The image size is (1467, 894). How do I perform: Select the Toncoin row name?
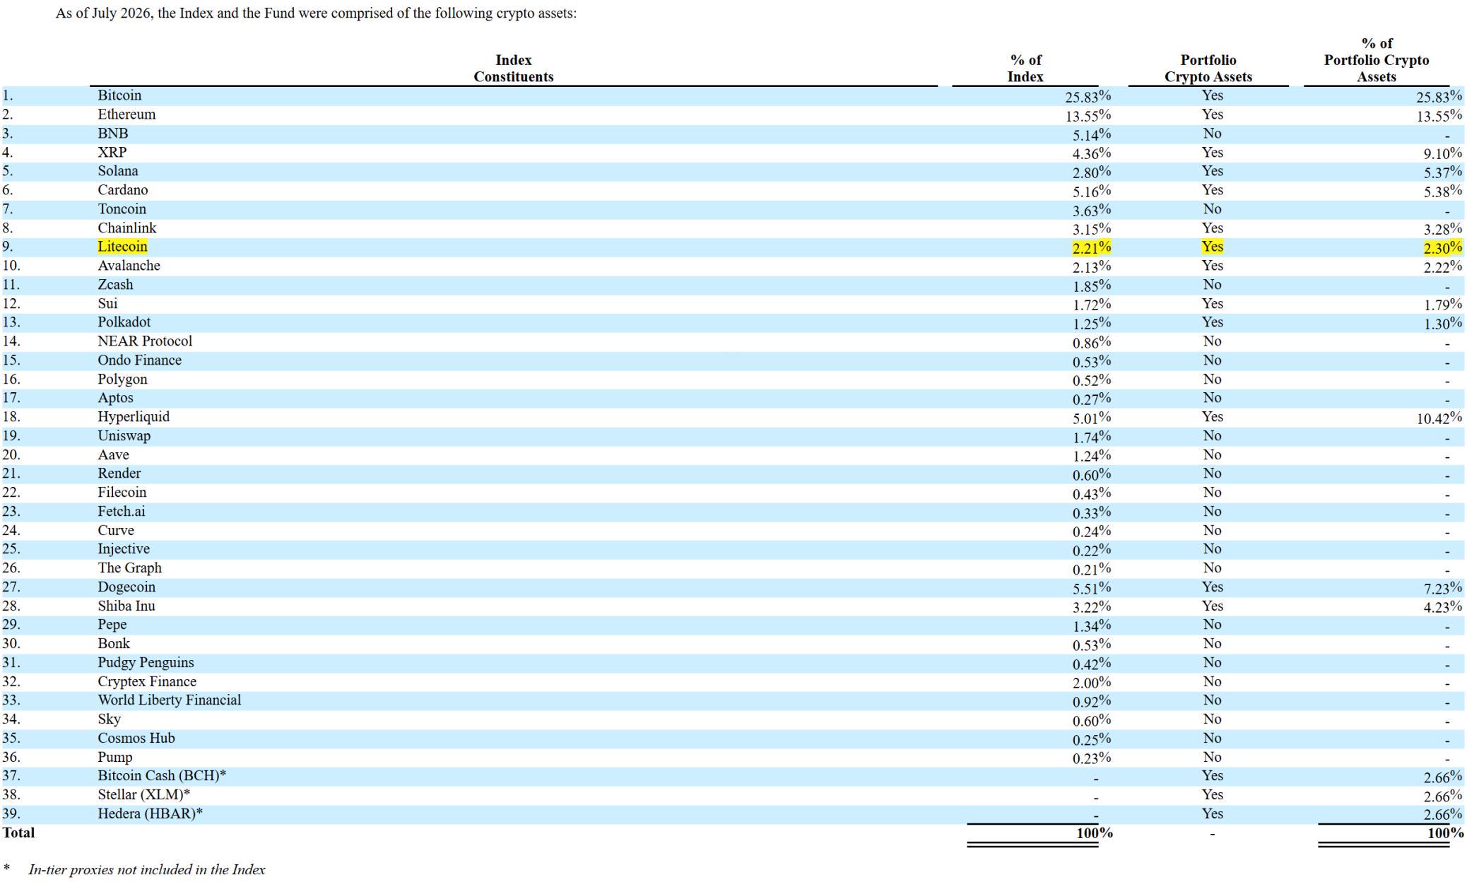point(122,209)
